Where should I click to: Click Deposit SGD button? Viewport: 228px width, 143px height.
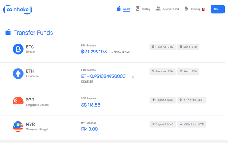(x=162, y=100)
